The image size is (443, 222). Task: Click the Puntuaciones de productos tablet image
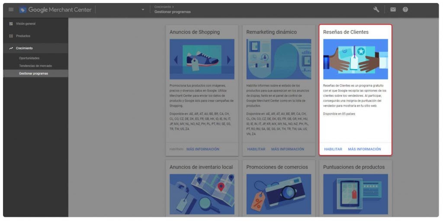click(x=356, y=194)
